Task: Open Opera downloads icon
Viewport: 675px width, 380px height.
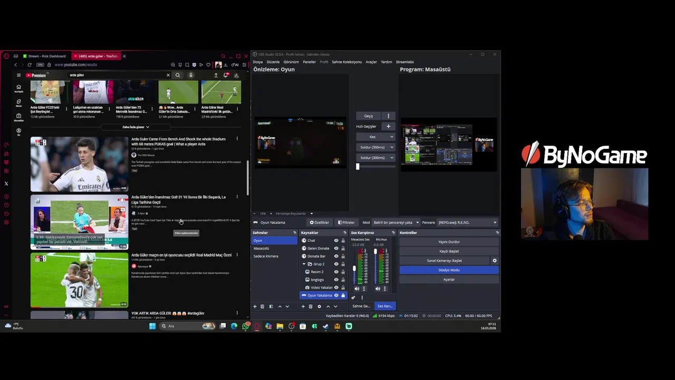Action: (226, 64)
